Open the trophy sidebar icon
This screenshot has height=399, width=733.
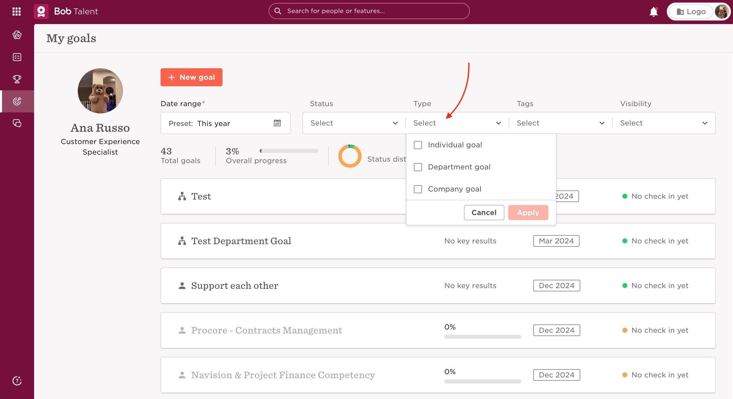point(17,79)
